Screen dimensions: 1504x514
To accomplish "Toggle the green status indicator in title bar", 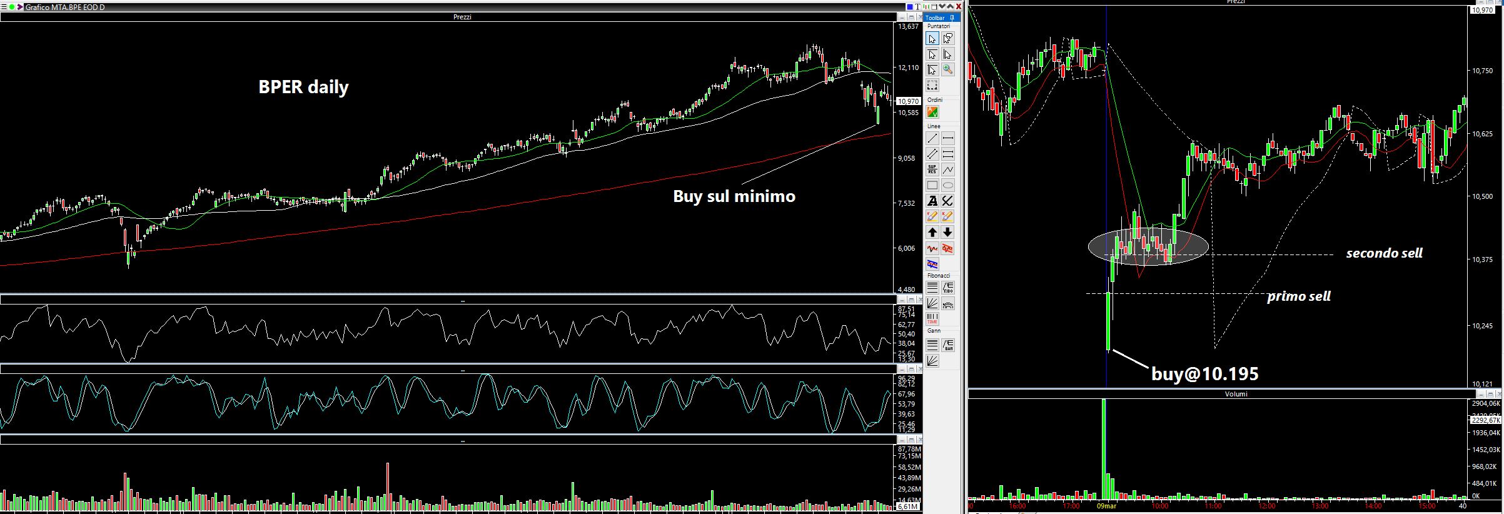I will coord(11,7).
